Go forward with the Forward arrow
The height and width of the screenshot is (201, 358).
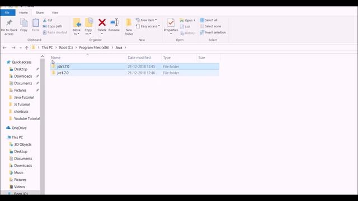[13, 47]
